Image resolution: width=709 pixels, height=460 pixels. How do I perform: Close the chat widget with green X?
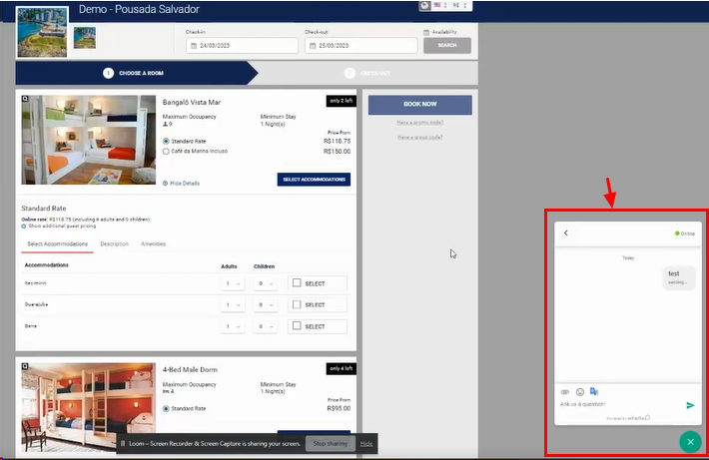(689, 441)
